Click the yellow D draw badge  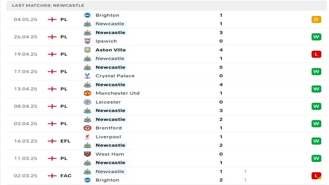(x=316, y=19)
